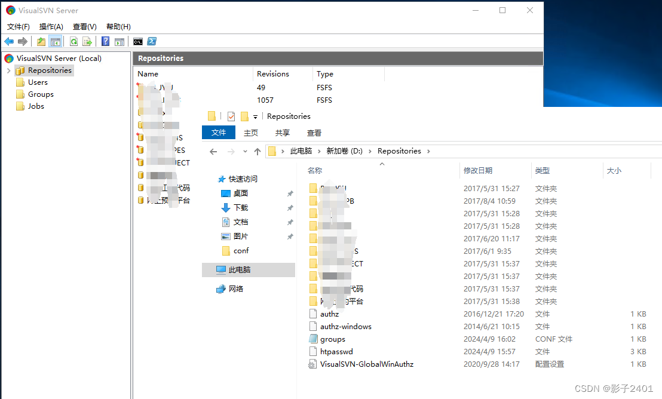Toggle Show/Hide Console Tree toolbar icon
The width and height of the screenshot is (662, 399).
tap(56, 41)
